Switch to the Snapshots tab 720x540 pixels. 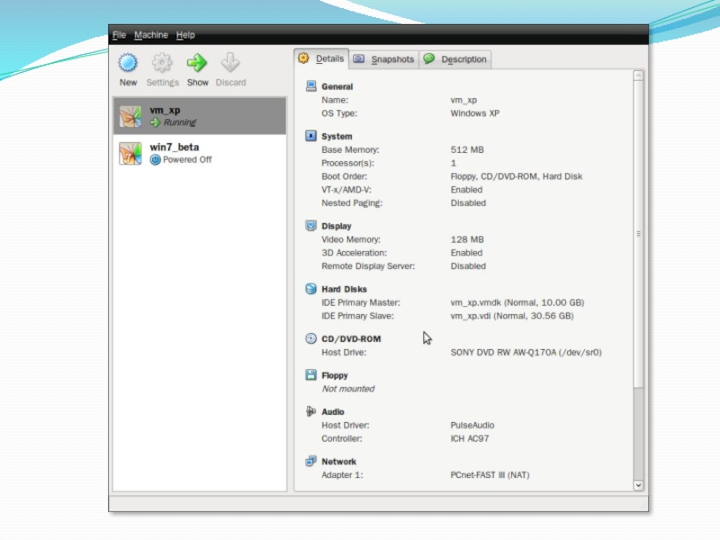pyautogui.click(x=384, y=59)
